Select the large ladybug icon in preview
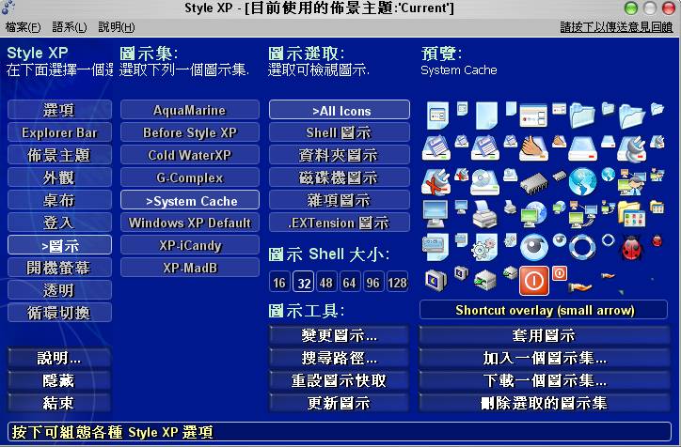Viewport: 681px width, 447px height. tap(631, 247)
